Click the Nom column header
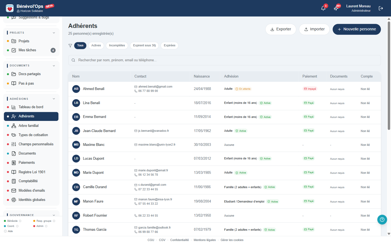Viewport: 391px width, 244px height. point(76,76)
